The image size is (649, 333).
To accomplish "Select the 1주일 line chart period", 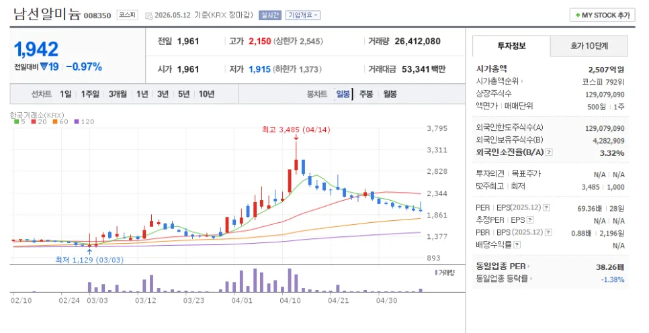I will 90,94.
